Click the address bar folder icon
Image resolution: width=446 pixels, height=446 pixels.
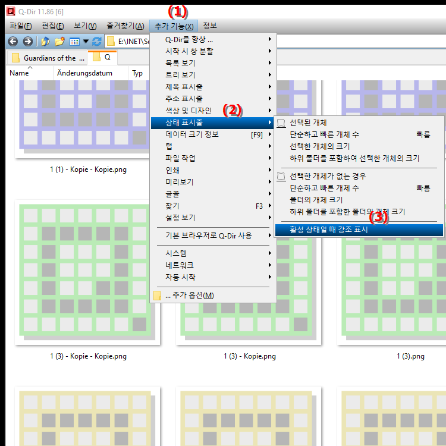pyautogui.click(x=111, y=42)
